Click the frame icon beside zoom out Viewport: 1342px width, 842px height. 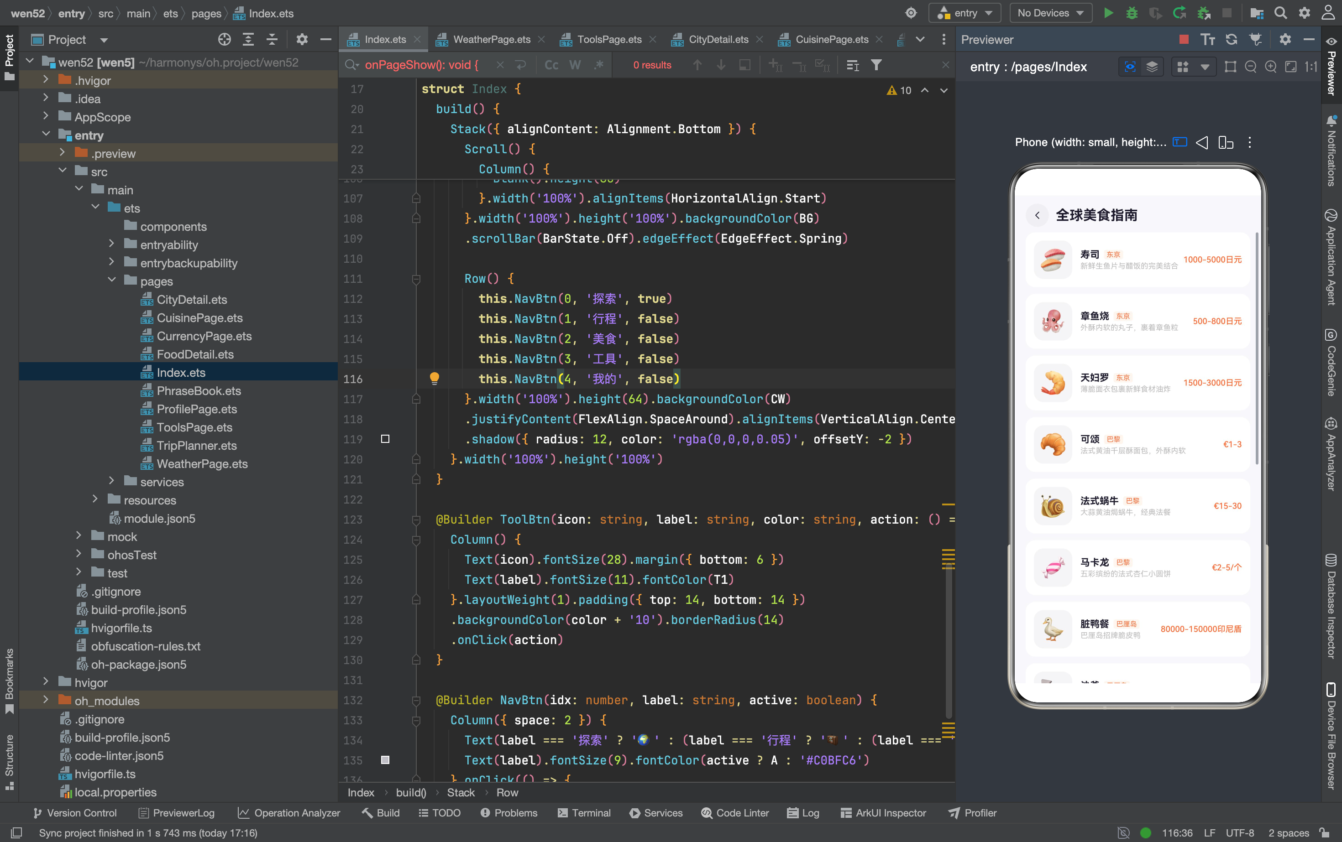click(1231, 67)
